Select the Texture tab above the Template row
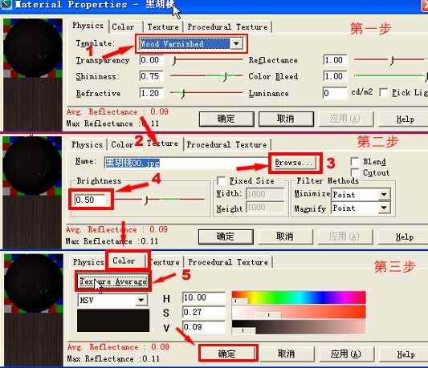 tap(163, 27)
